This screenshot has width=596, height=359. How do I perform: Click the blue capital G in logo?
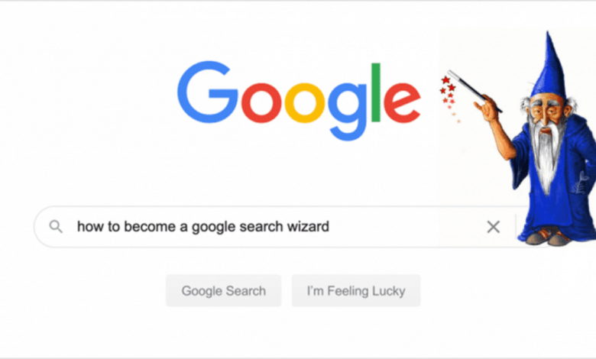pos(208,92)
